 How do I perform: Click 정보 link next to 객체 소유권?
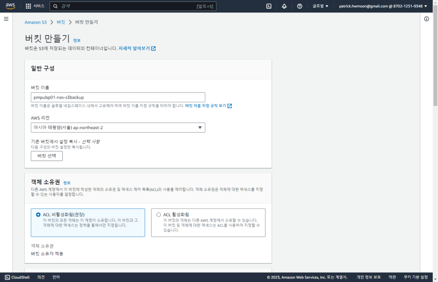(x=67, y=183)
